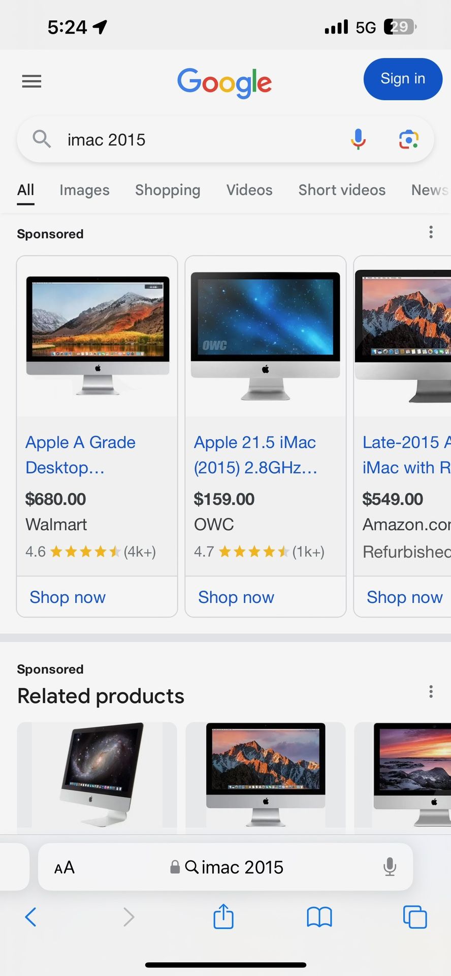The image size is (451, 976).
Task: Tap address bar dictation microphone
Action: (x=390, y=867)
